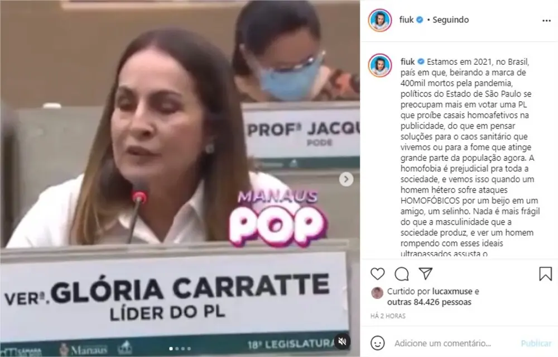Go to the next carousel slide arrow
This screenshot has height=357, width=558.
coord(346,179)
